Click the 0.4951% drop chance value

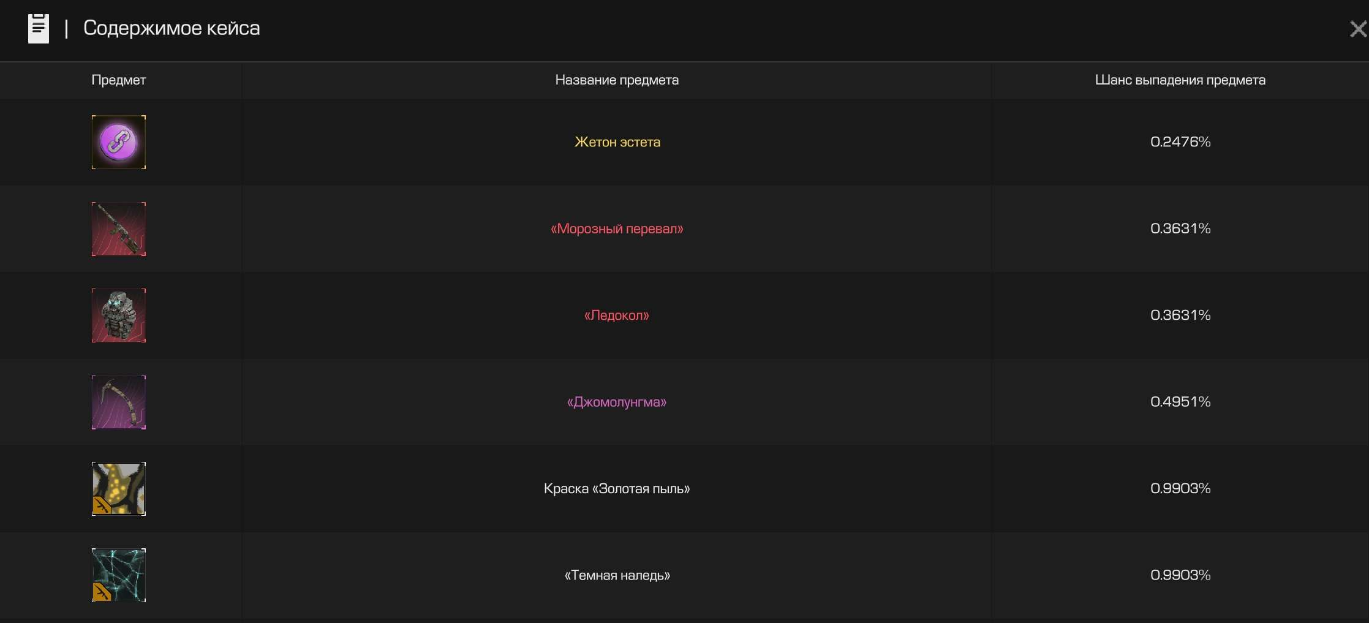(1180, 402)
